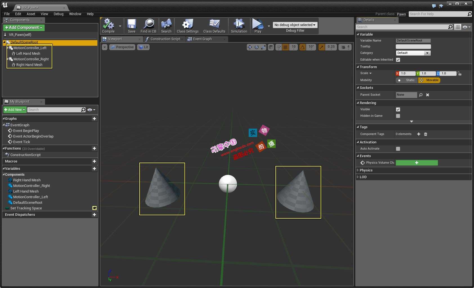Open Pawn parent class link

pos(401,14)
